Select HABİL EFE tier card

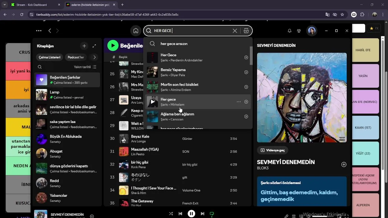point(365,50)
